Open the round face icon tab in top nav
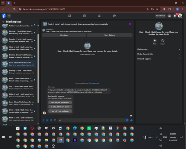 pyautogui.click(x=114, y=16)
